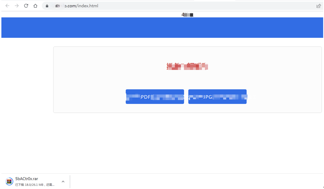The width and height of the screenshot is (324, 189).
Task: Focus the address bar showing index.html
Action: coord(166,6)
